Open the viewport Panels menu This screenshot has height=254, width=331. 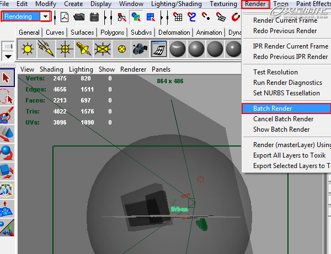click(161, 69)
